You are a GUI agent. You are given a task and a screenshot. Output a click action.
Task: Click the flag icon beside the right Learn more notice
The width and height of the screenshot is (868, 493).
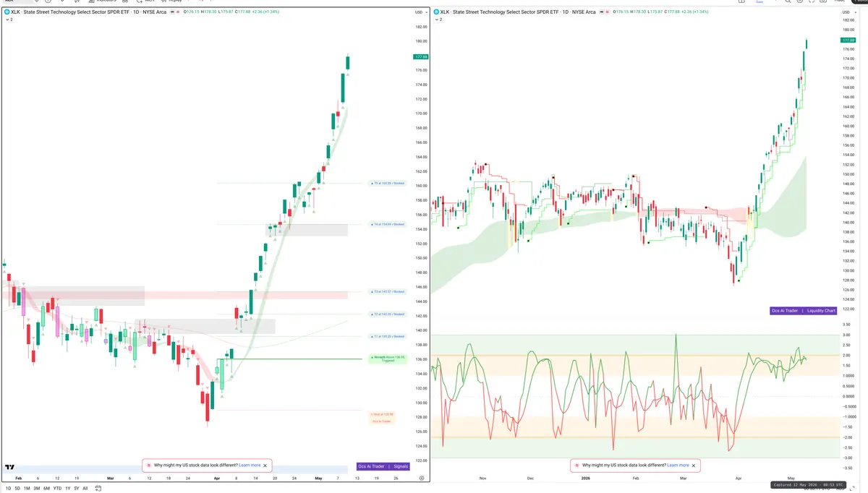(x=577, y=466)
